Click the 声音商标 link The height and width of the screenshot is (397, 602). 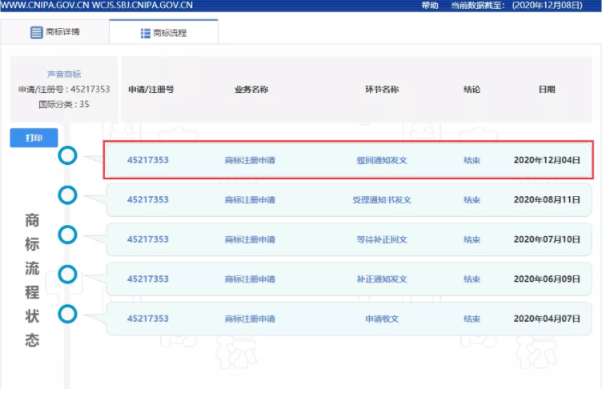[64, 74]
